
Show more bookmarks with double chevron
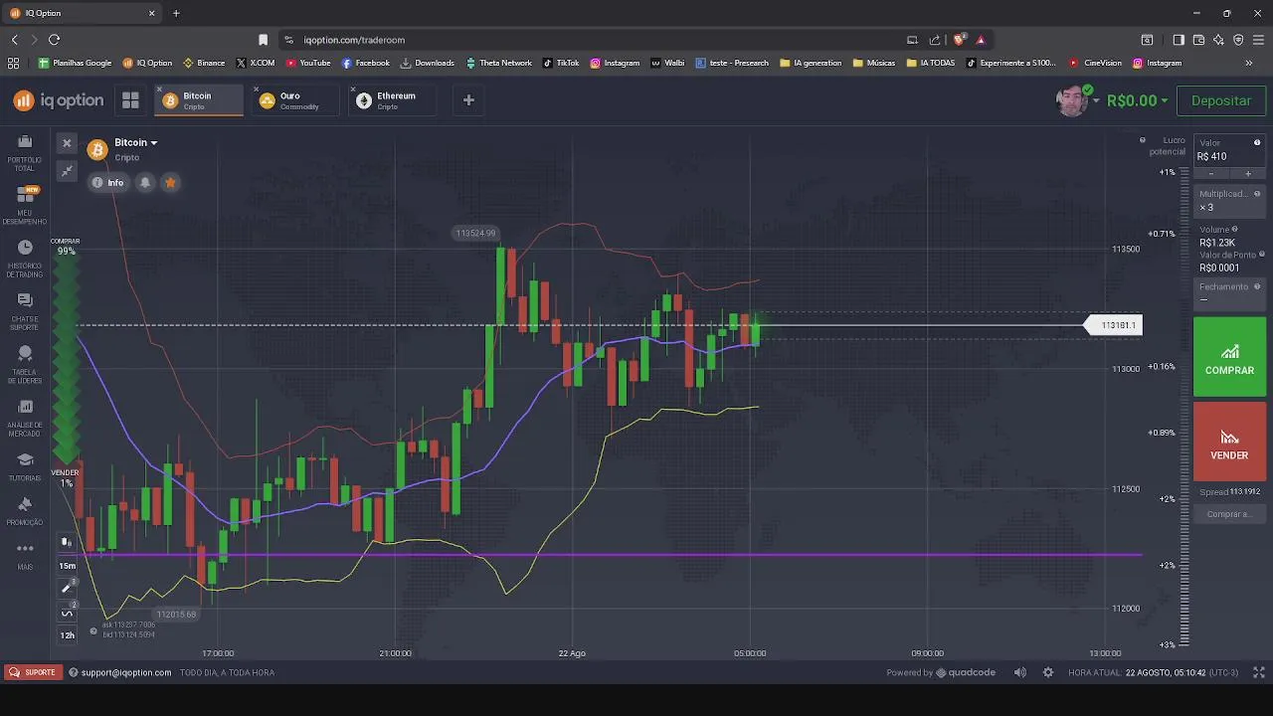[1249, 63]
